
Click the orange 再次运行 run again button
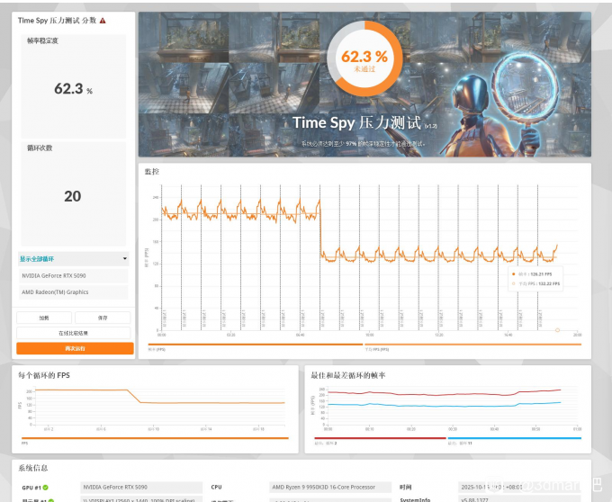[x=75, y=348]
